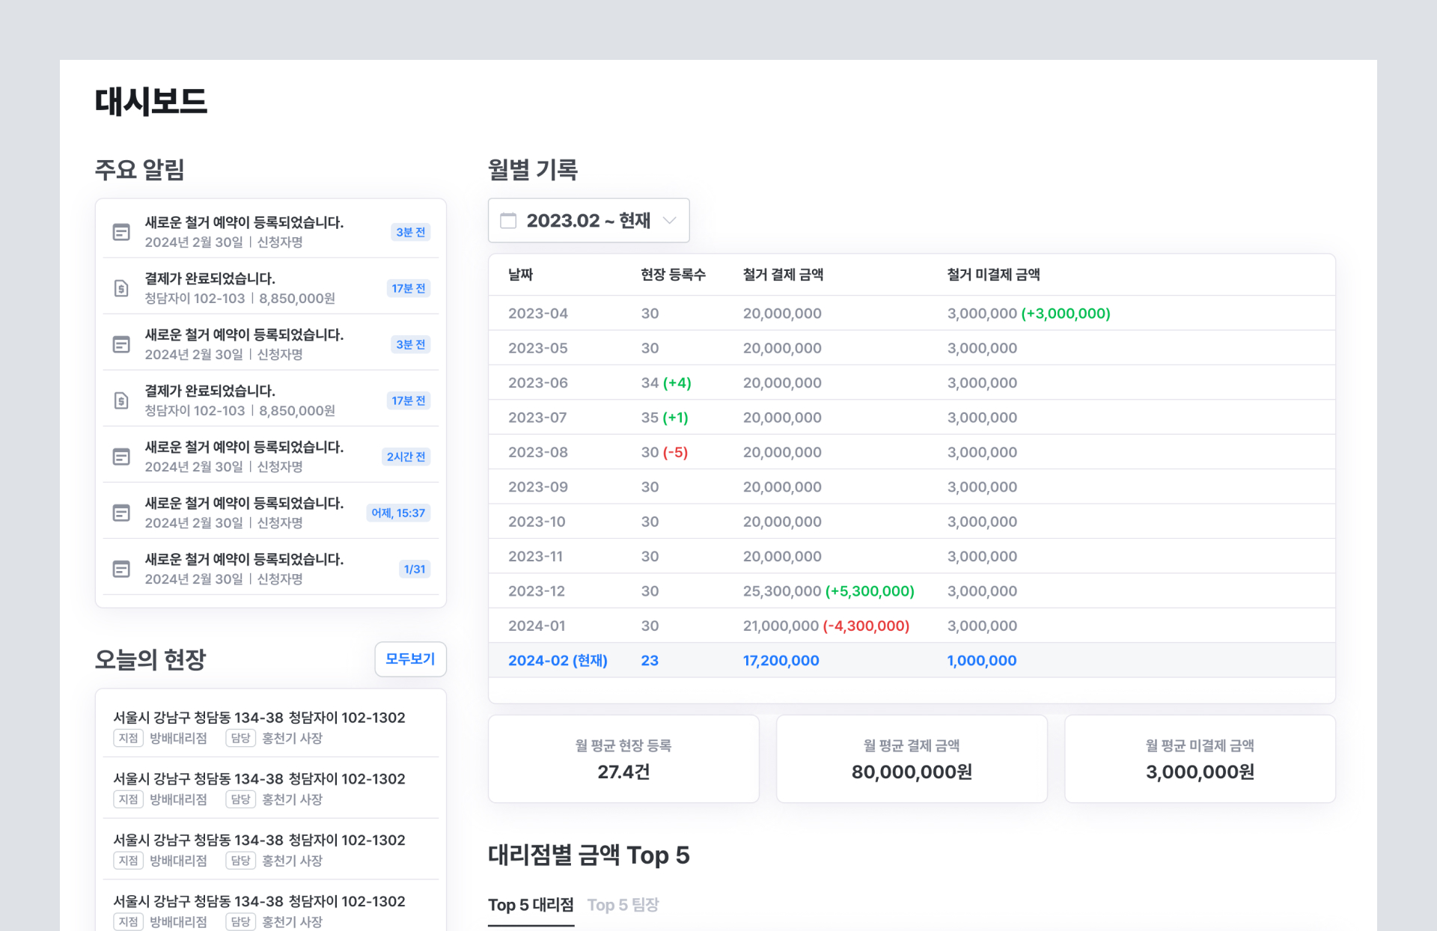Click reservation icon beside 1/31 notification
This screenshot has height=931, width=1437.
tap(121, 569)
